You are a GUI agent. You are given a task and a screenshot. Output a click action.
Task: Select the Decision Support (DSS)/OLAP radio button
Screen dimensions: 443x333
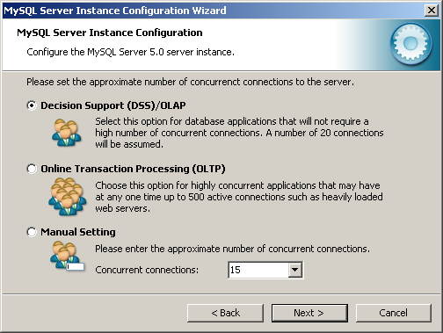tap(32, 105)
